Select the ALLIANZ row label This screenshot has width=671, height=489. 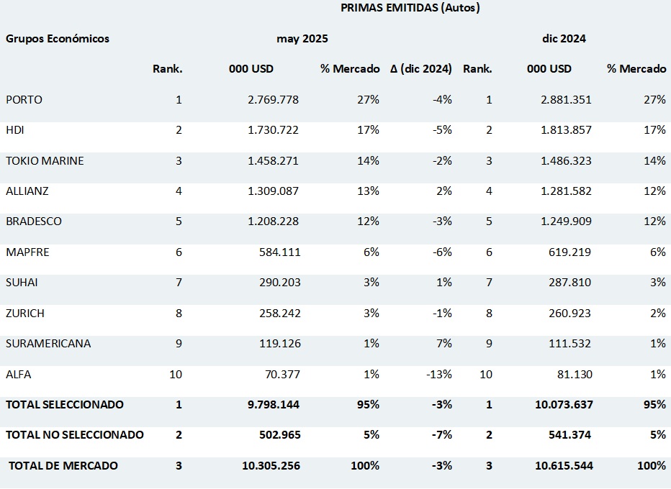click(x=27, y=191)
